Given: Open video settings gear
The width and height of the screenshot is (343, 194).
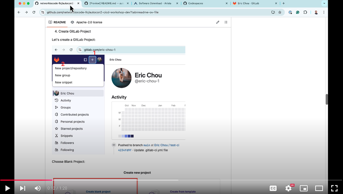Looking at the screenshot, I should 288,188.
